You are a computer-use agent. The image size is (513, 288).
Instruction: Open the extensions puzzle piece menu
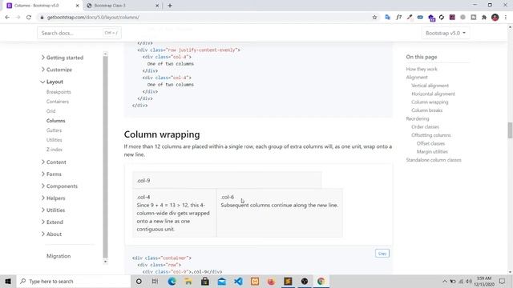click(x=484, y=18)
